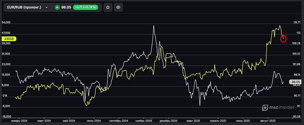Viewport: 304px width, 125px height.
Task: Click the yellow 43056 value label
Action: tap(9, 39)
